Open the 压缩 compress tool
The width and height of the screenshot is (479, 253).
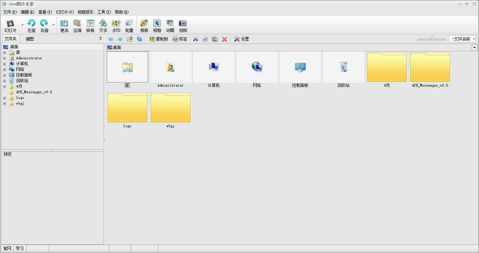(77, 26)
